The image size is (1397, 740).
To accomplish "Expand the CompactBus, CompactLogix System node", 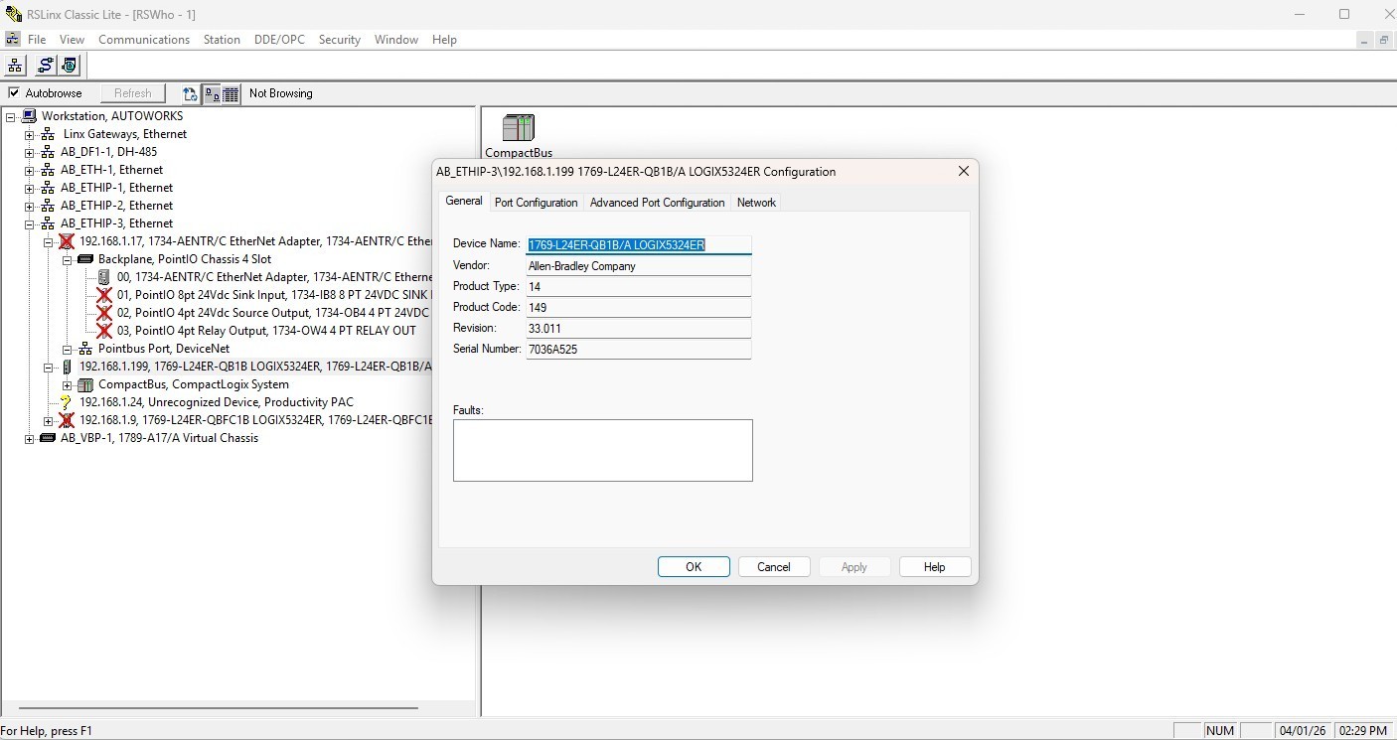I will point(68,384).
